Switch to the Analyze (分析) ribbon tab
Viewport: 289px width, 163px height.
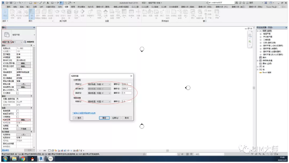point(41,7)
